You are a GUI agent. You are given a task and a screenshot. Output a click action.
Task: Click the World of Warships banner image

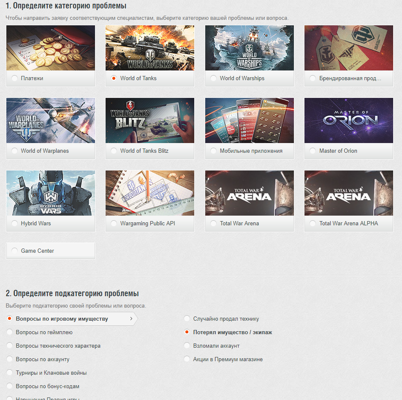[x=250, y=48]
